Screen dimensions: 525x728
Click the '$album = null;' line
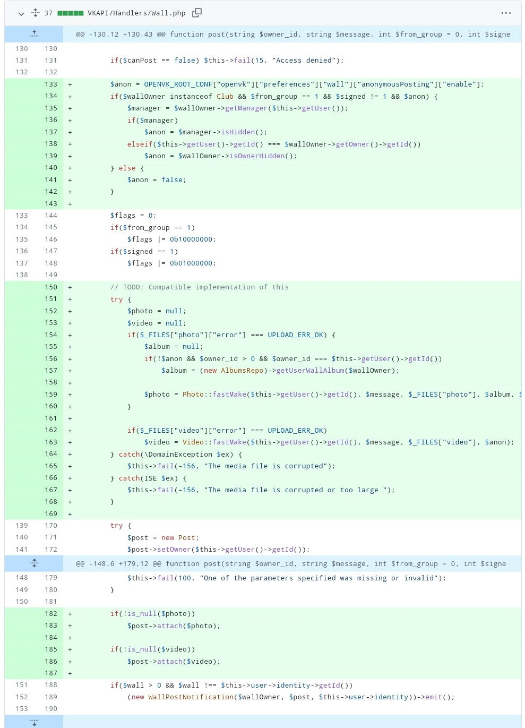tap(174, 347)
